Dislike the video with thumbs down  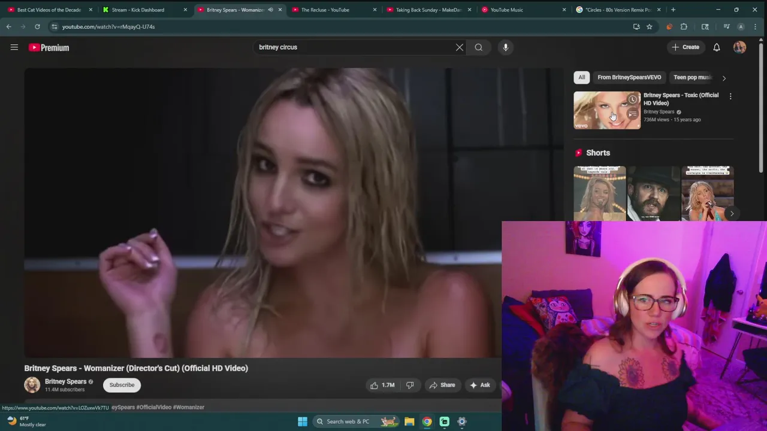tap(410, 385)
